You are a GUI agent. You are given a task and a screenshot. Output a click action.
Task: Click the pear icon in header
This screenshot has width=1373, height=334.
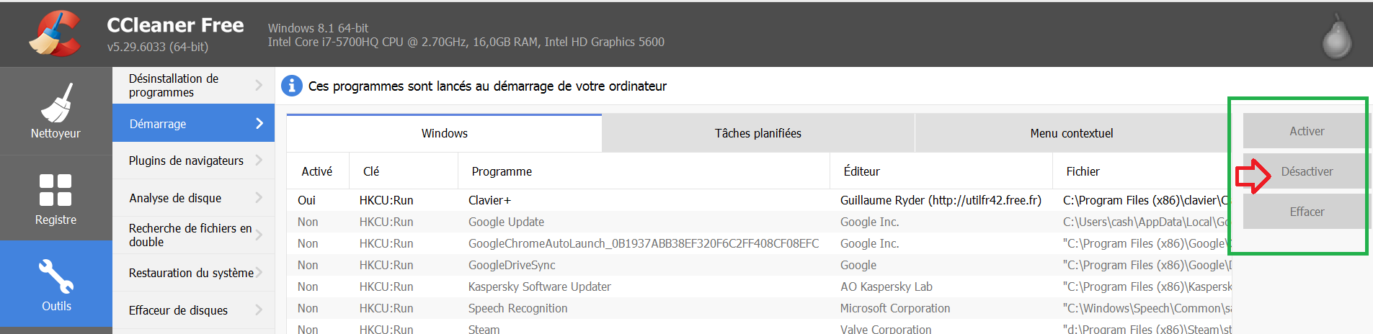click(1337, 36)
